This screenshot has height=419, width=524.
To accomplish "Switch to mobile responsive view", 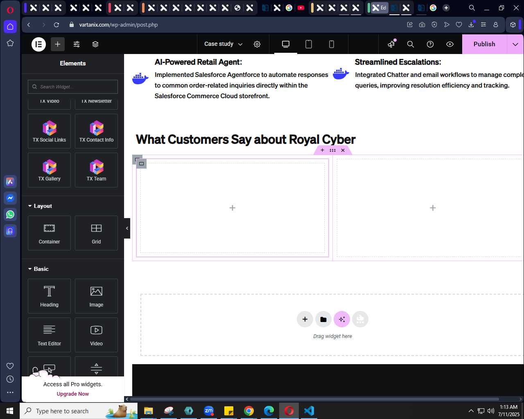I will tap(332, 44).
